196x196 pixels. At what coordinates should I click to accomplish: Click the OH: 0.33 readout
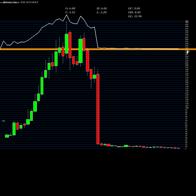coord(134,12)
